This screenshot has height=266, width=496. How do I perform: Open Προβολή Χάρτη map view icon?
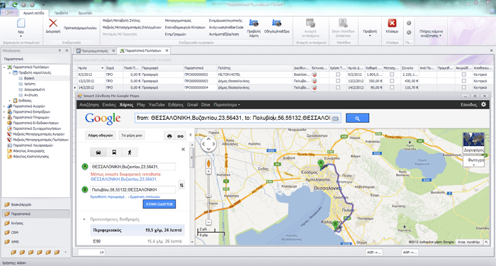[x=254, y=23]
